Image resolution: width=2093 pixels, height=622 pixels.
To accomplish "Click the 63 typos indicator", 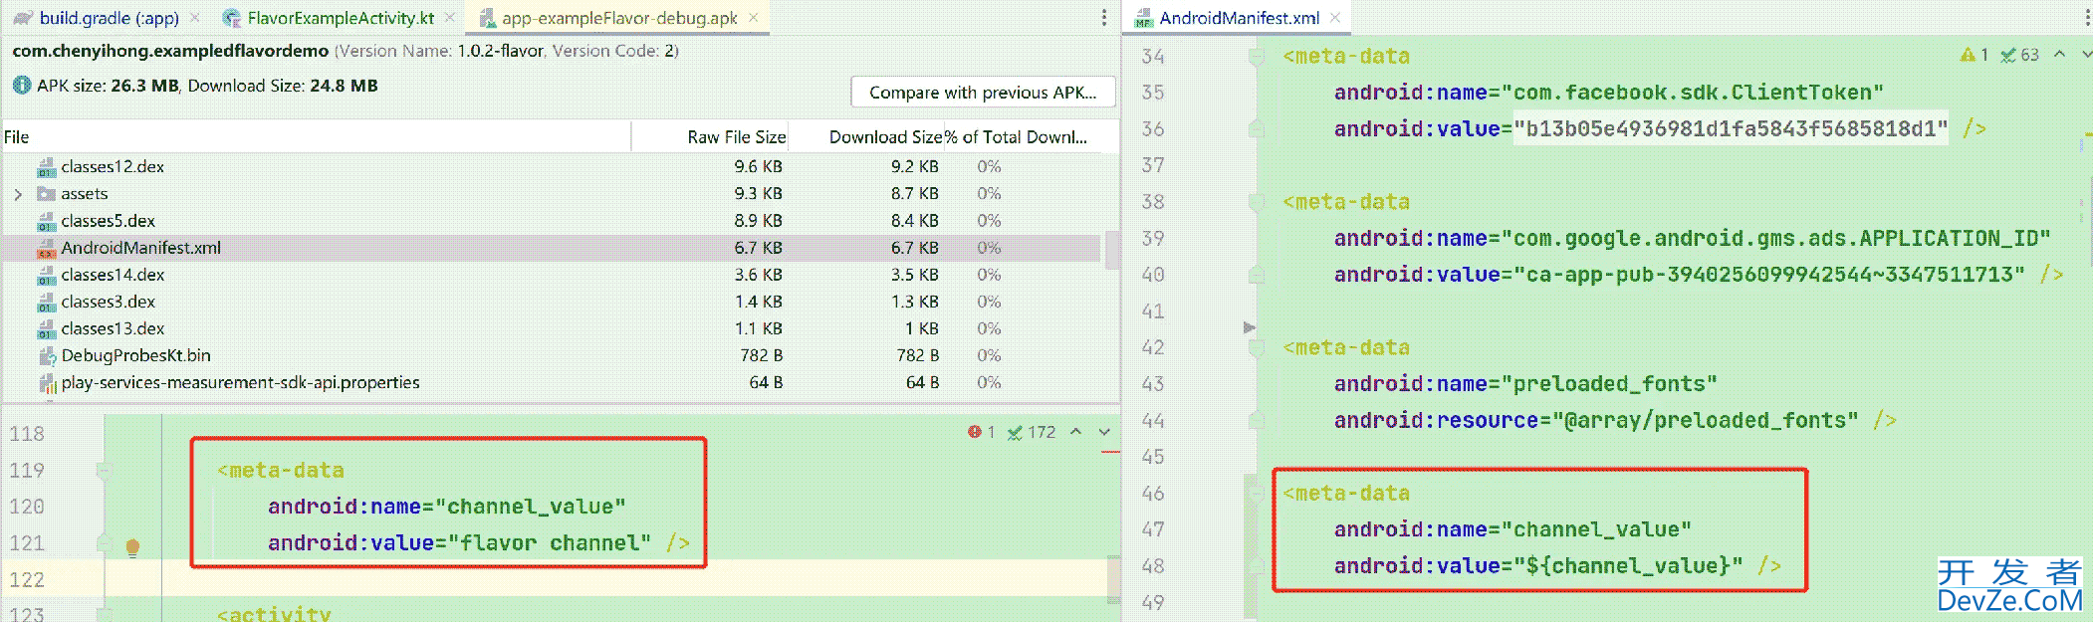I will click(x=2020, y=55).
